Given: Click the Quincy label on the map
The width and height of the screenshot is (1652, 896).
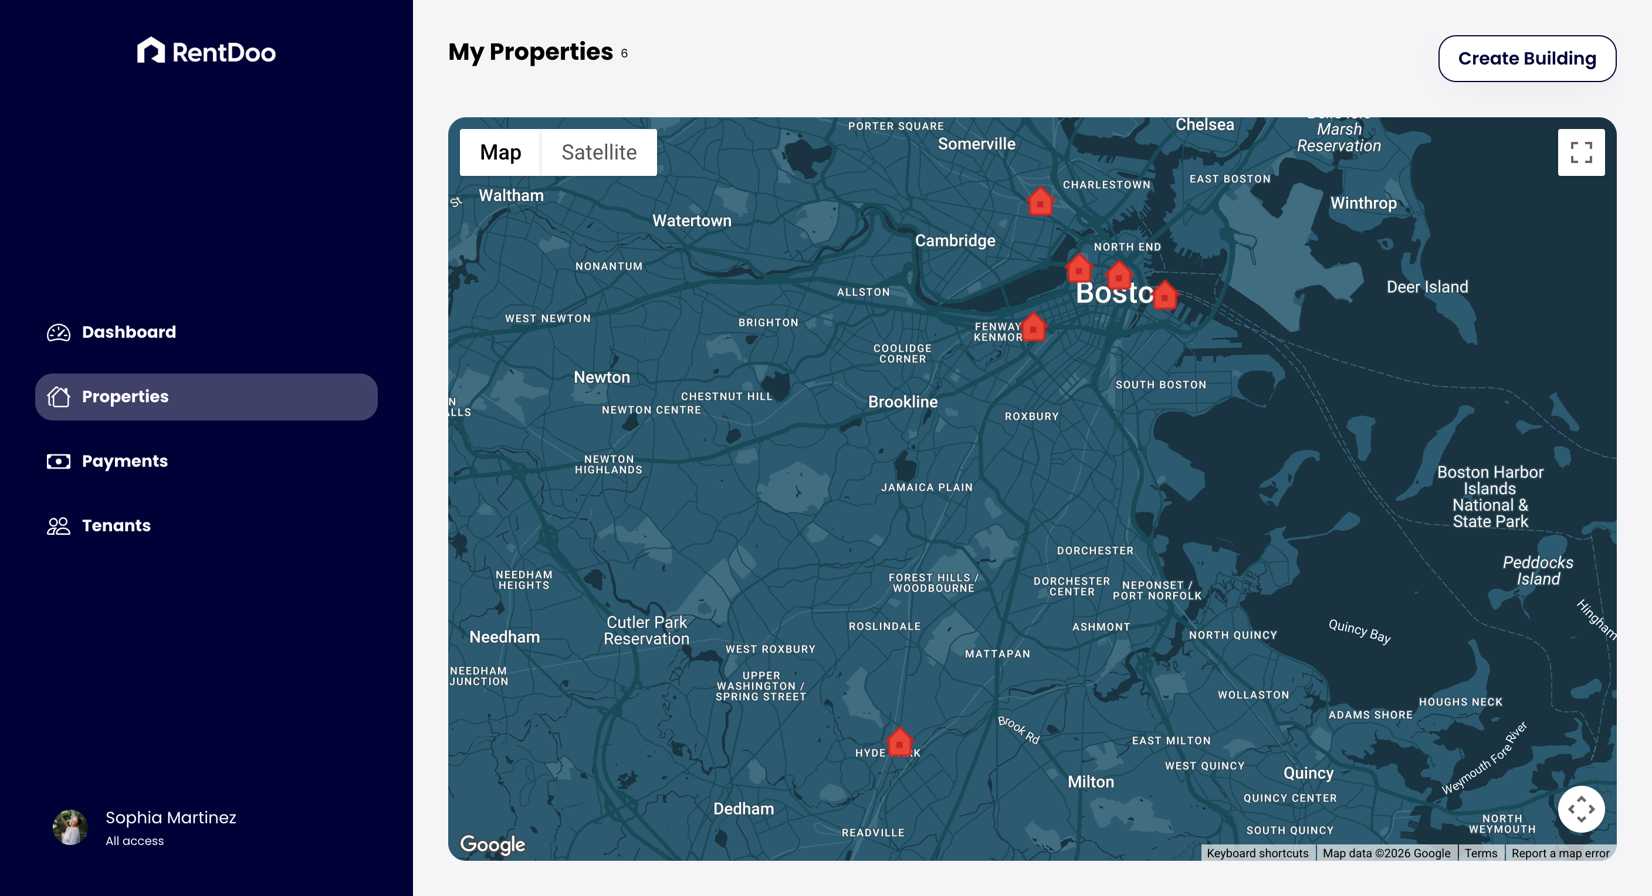Looking at the screenshot, I should point(1308,773).
